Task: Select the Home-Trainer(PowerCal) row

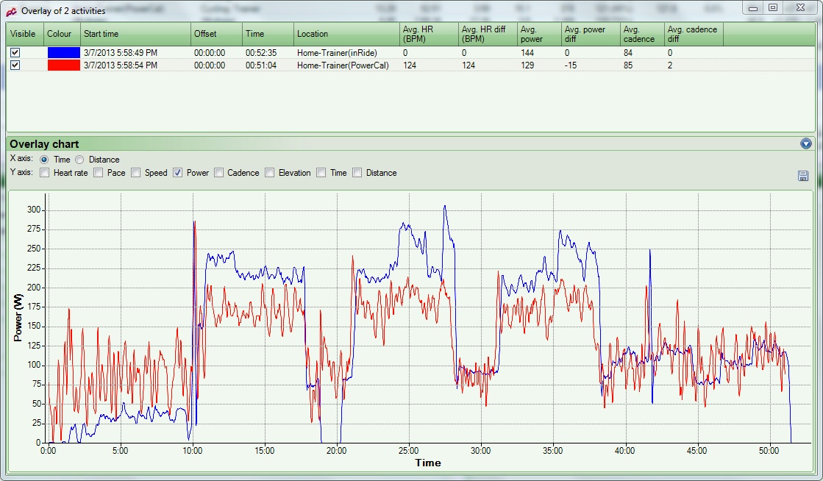Action: click(344, 65)
